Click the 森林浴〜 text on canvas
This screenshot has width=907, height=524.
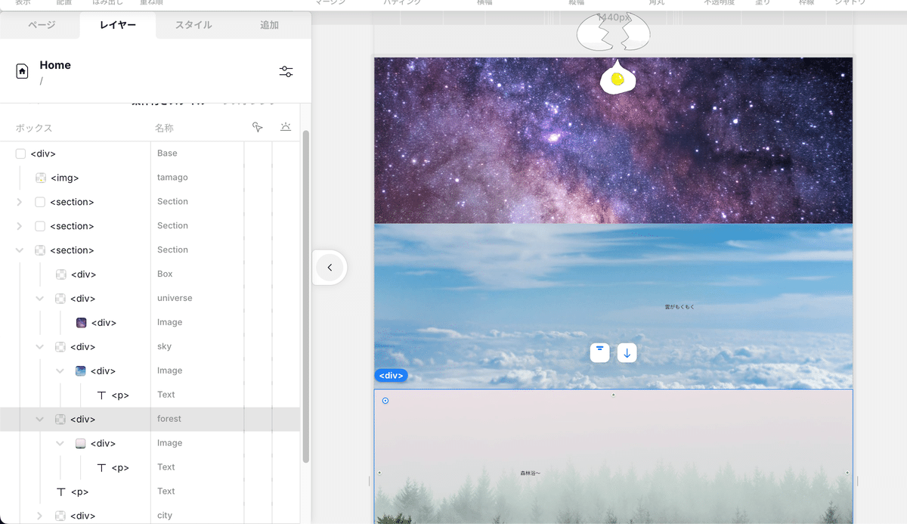pos(530,473)
